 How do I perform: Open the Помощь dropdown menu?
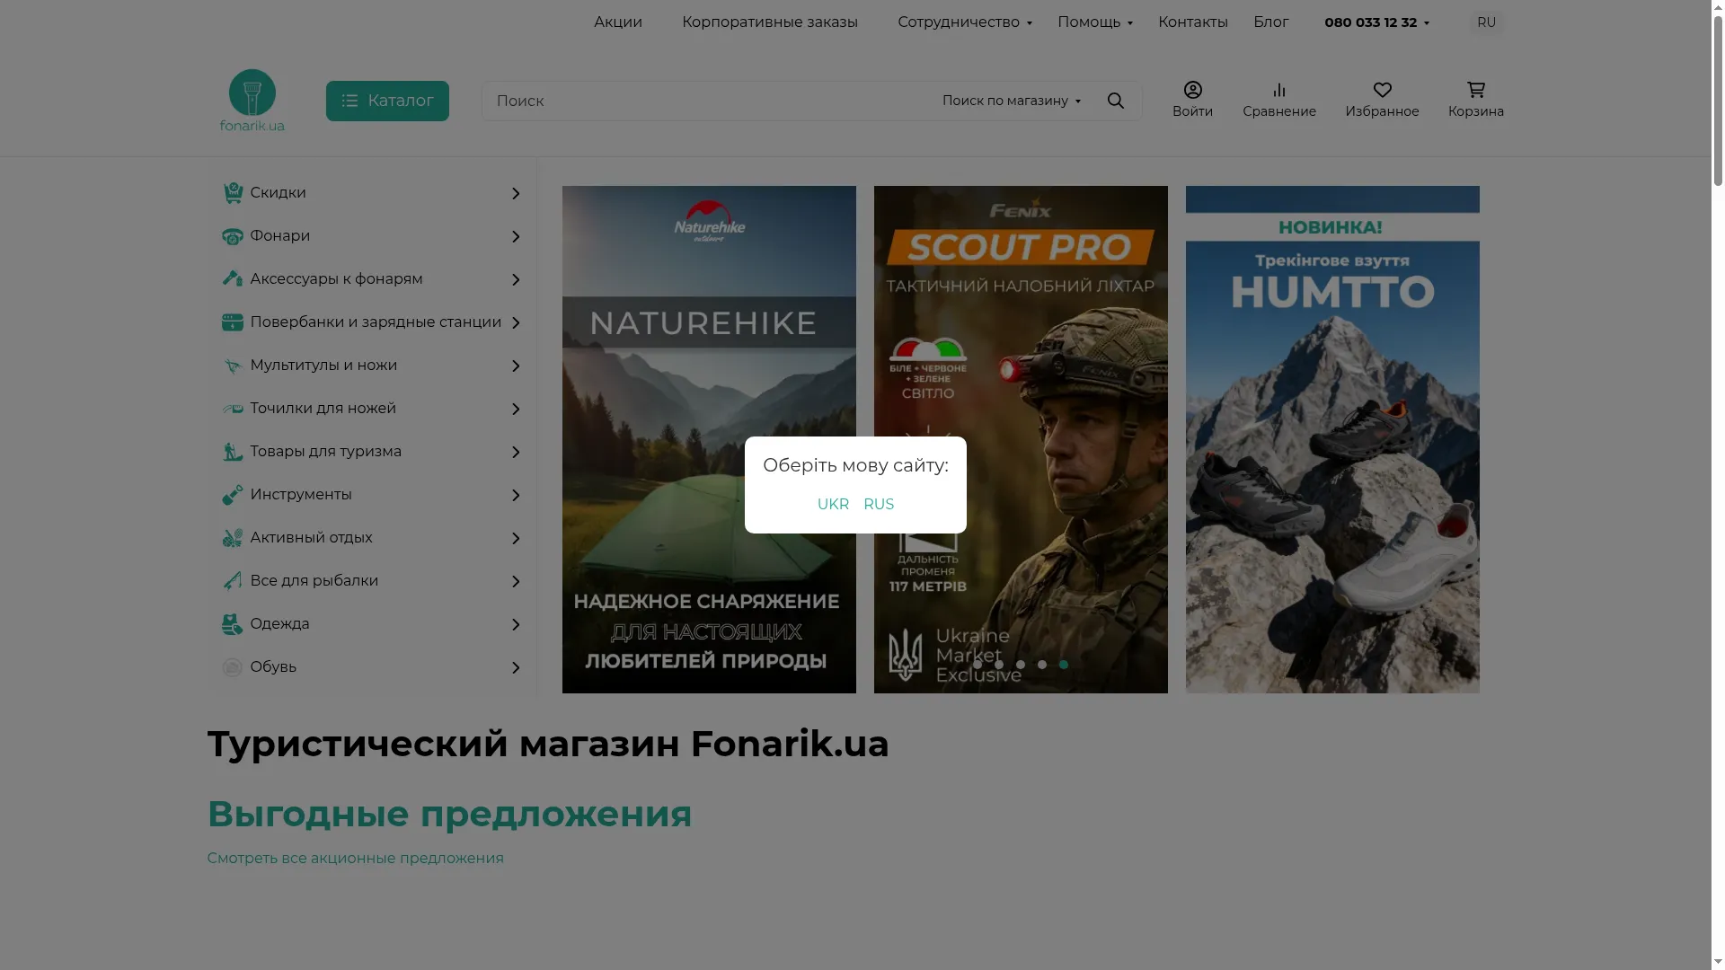[1095, 22]
